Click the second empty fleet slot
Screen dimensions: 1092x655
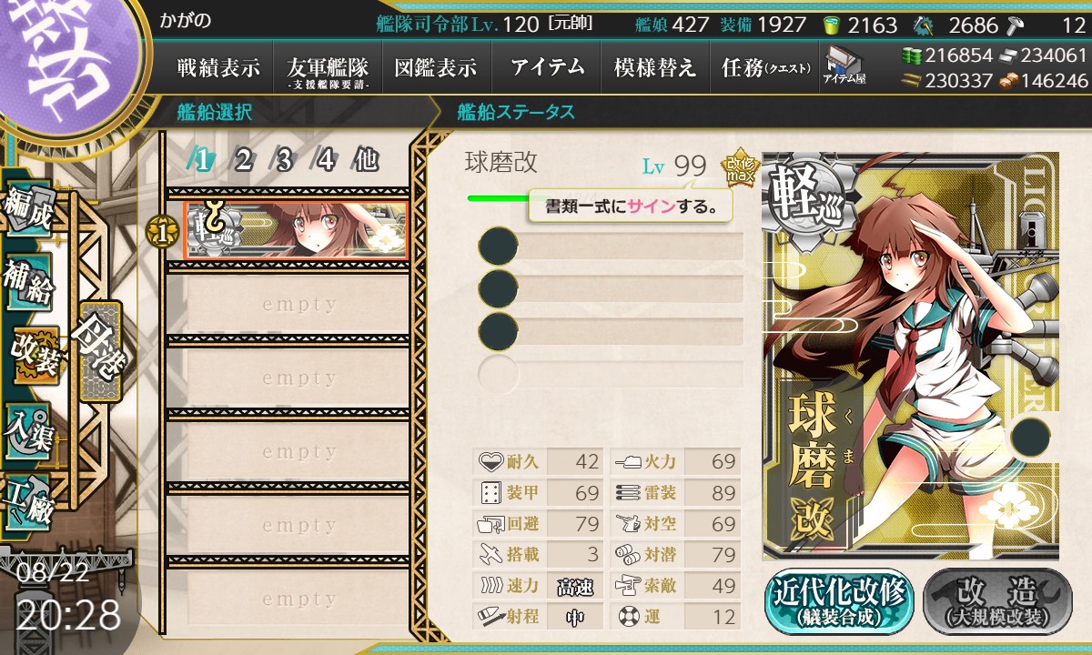[x=298, y=378]
